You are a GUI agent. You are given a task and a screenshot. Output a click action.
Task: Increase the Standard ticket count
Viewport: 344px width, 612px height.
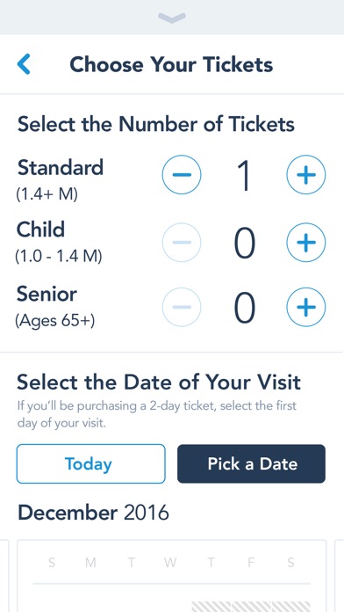[x=305, y=174]
